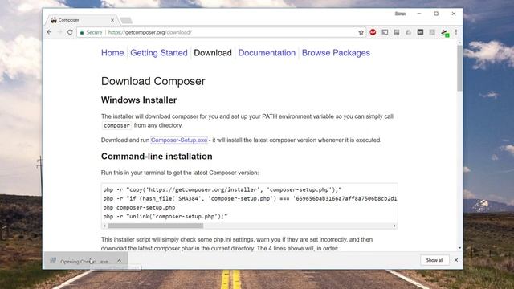Open the Chrome three-dot menu
This screenshot has height=289, width=514.
[x=456, y=32]
